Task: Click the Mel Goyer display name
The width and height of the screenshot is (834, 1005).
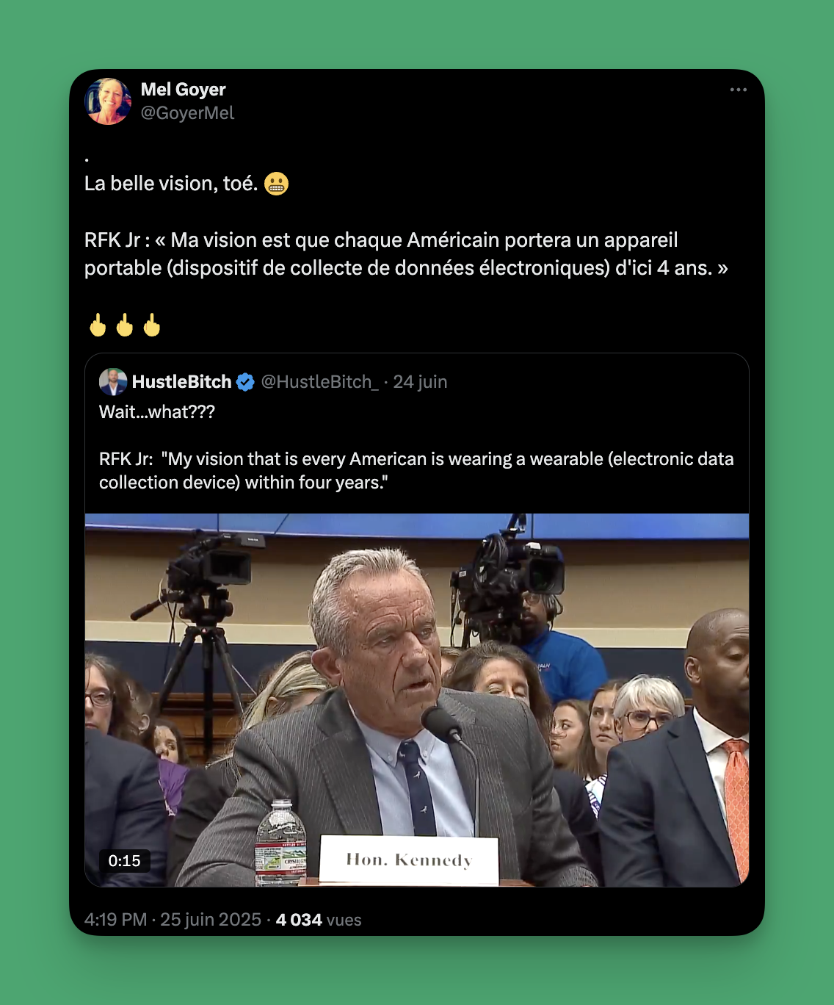Action: [x=183, y=90]
